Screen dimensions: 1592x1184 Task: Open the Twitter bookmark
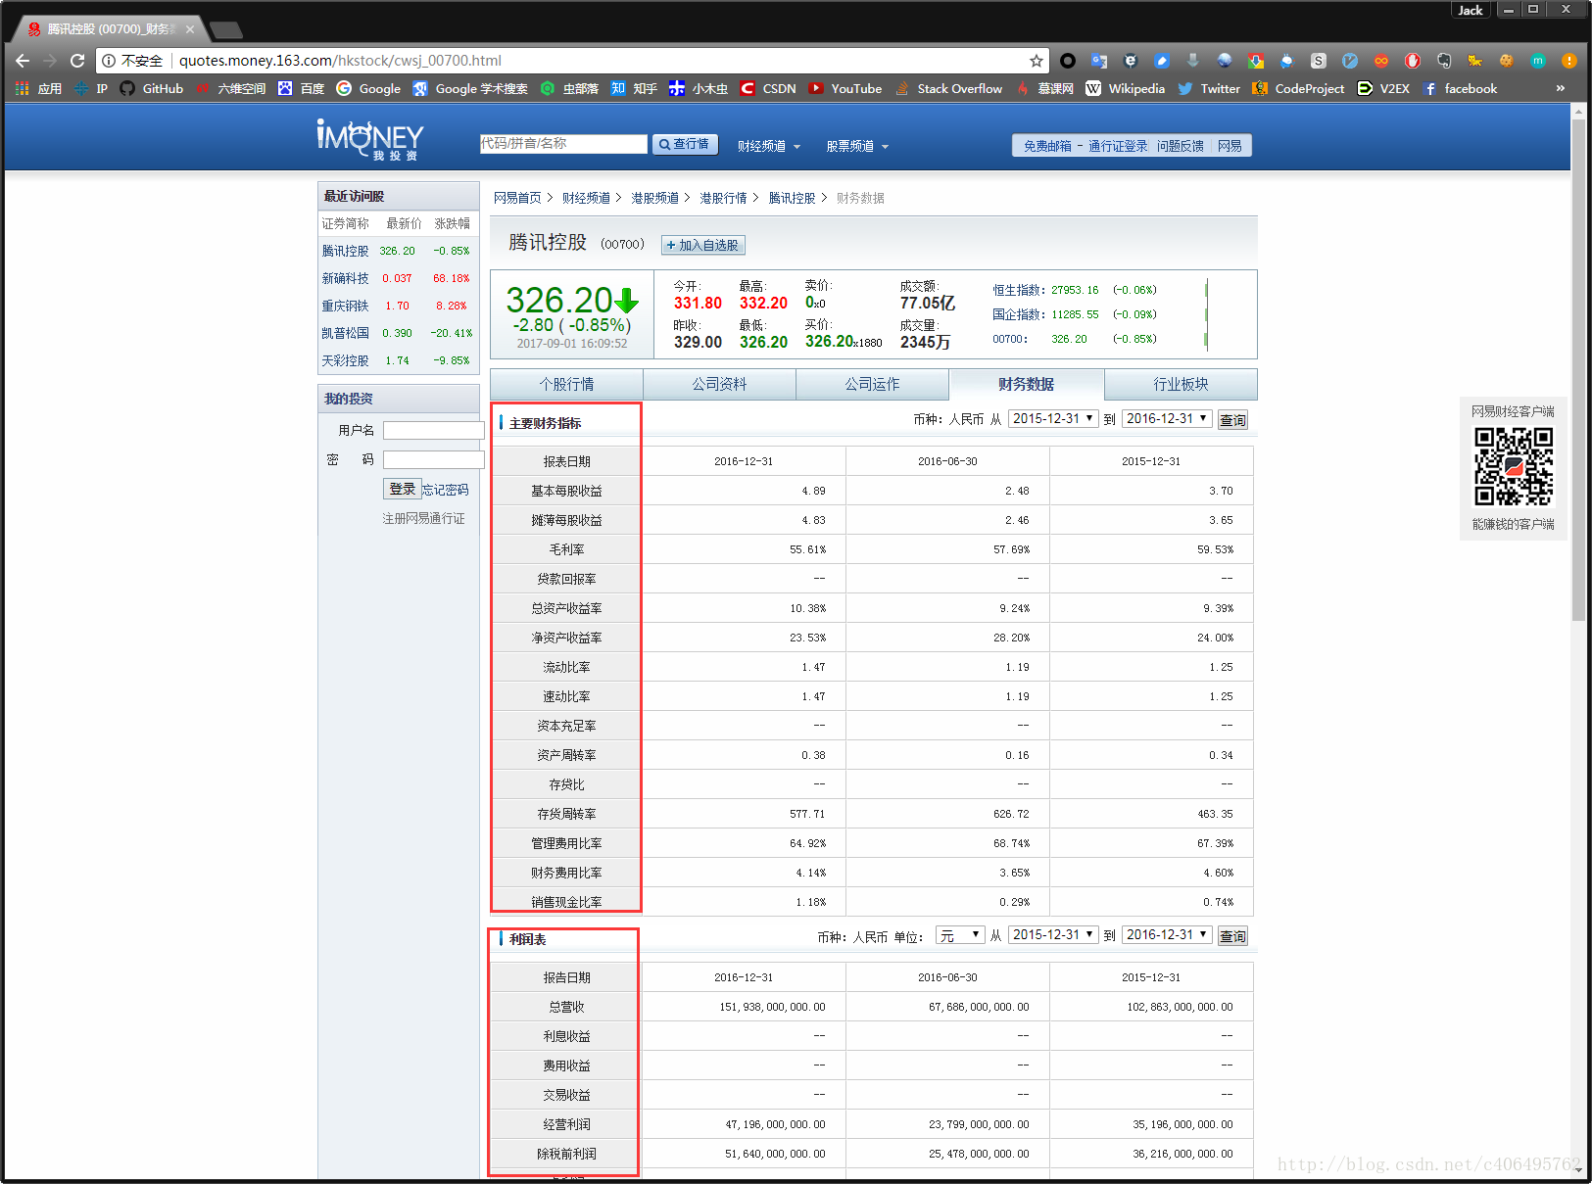[1209, 88]
